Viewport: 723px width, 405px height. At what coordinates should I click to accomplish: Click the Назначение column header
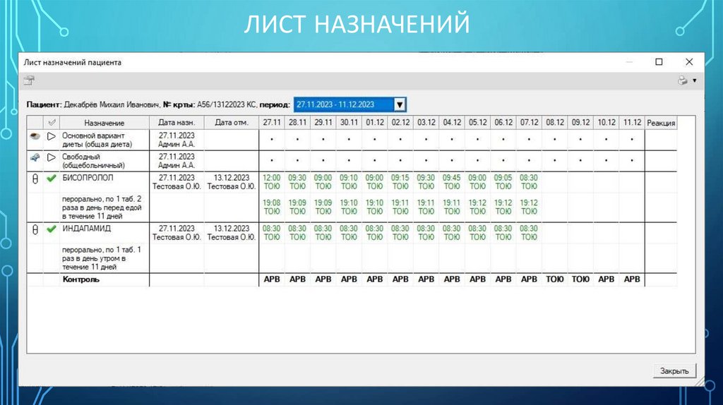coord(104,123)
